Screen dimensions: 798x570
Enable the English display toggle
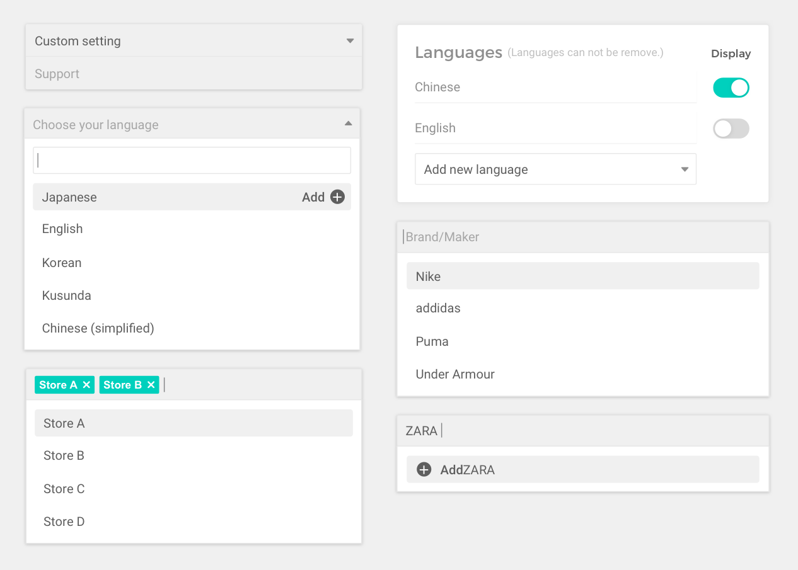[x=731, y=128]
